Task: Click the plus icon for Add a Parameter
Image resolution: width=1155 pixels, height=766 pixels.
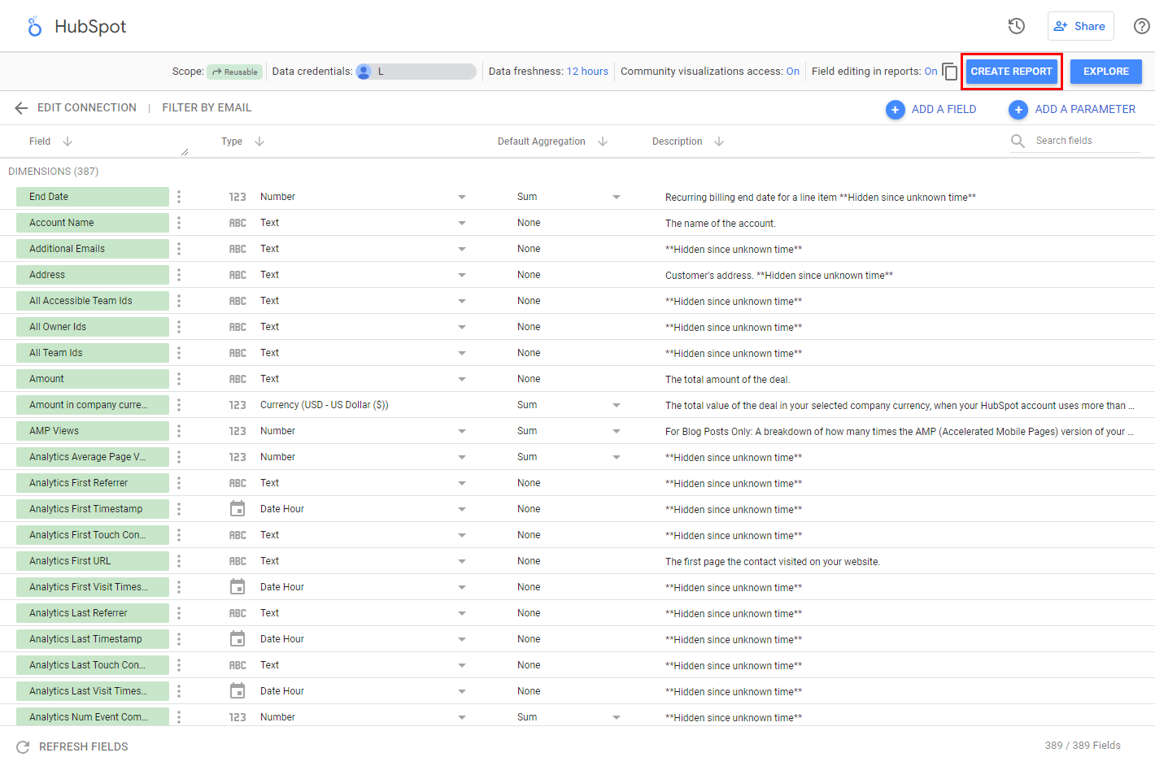Action: (x=1018, y=110)
